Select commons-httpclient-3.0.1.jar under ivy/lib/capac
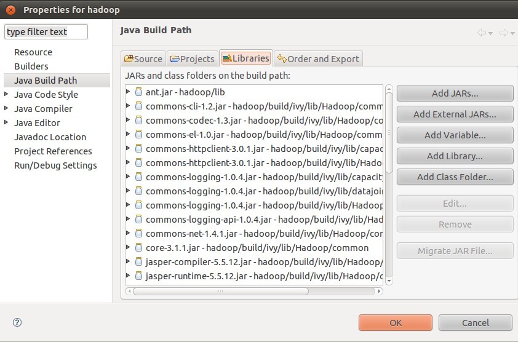518x342 pixels. [253, 149]
